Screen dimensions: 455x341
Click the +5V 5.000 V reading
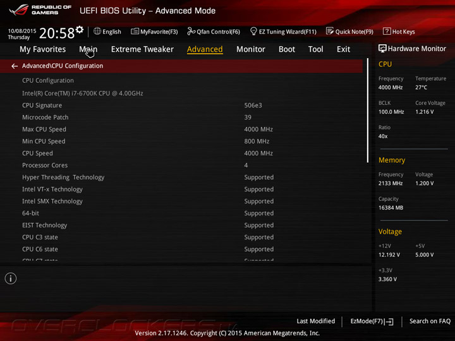click(x=425, y=254)
